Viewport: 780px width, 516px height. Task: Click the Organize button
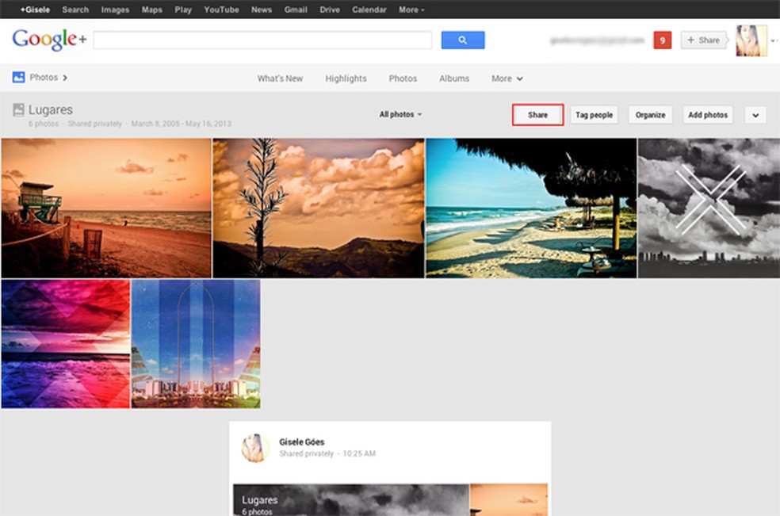pos(650,115)
